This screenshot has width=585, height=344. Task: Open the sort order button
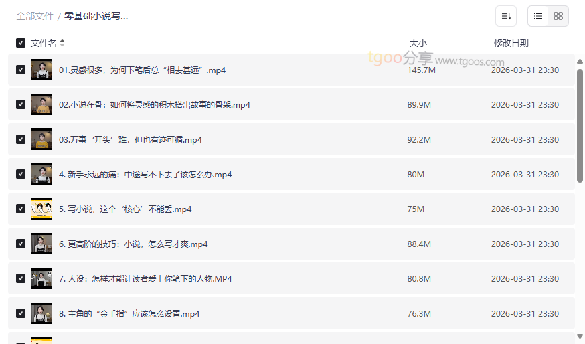[506, 16]
